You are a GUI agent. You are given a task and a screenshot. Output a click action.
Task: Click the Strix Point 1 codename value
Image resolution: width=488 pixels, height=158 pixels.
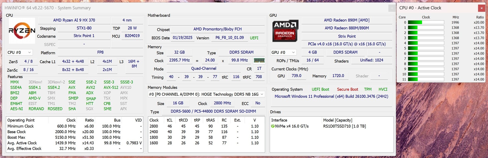(x=84, y=36)
